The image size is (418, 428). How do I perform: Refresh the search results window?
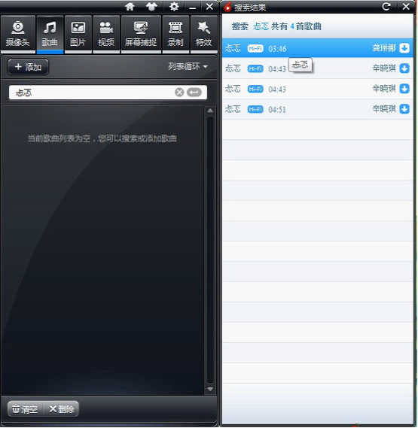(x=386, y=7)
